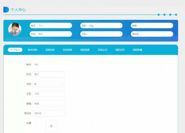
Task: Switch to the 我的发布 tab
Action: tap(120, 50)
